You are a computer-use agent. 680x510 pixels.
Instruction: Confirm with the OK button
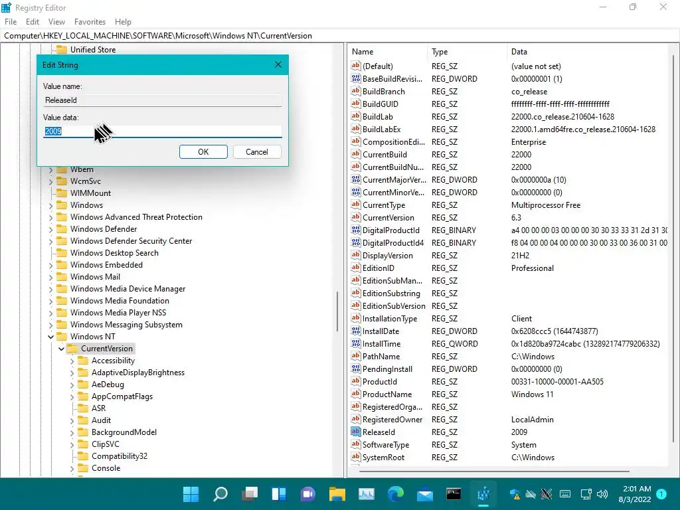(x=203, y=152)
